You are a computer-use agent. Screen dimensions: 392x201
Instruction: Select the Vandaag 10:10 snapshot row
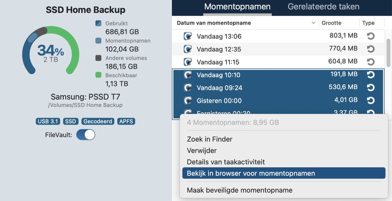(x=278, y=75)
